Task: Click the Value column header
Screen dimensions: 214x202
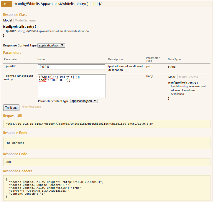Action: point(41,59)
